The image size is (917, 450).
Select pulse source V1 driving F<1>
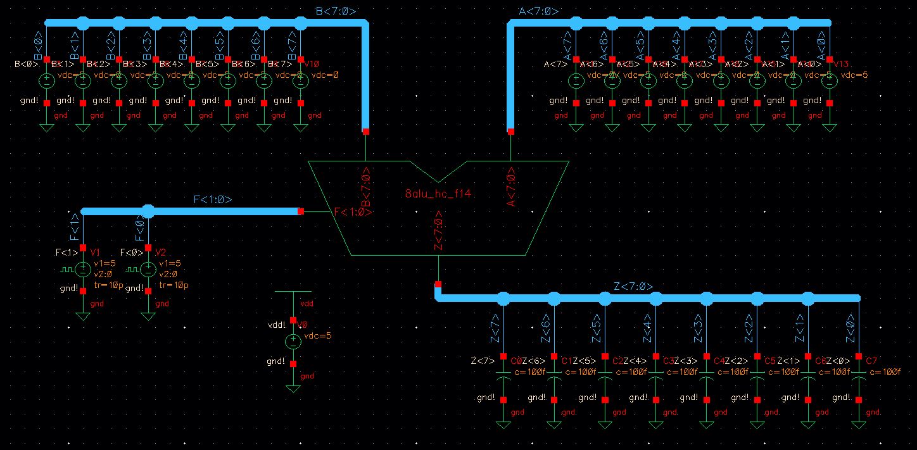pyautogui.click(x=83, y=270)
